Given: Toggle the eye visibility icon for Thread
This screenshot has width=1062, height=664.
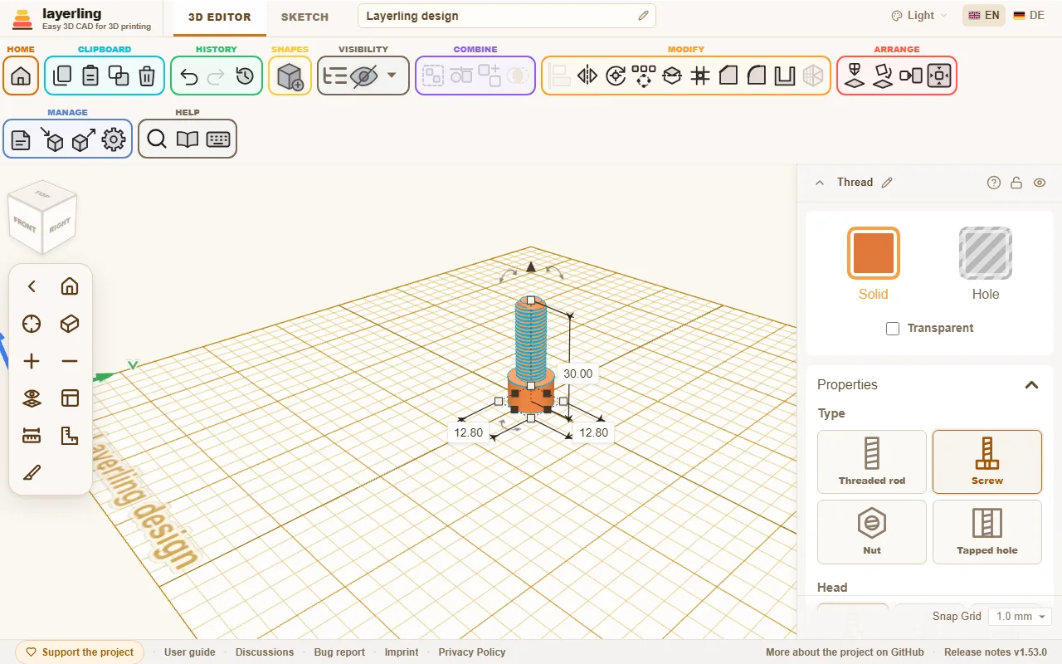Looking at the screenshot, I should pyautogui.click(x=1040, y=183).
